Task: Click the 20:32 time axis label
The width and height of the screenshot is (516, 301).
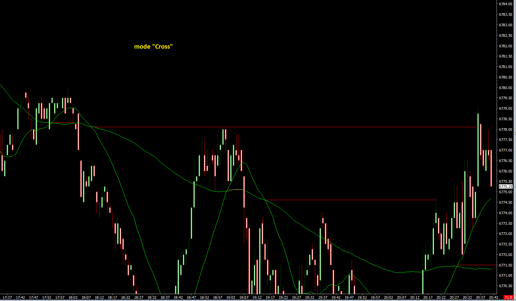Action: tap(467, 297)
